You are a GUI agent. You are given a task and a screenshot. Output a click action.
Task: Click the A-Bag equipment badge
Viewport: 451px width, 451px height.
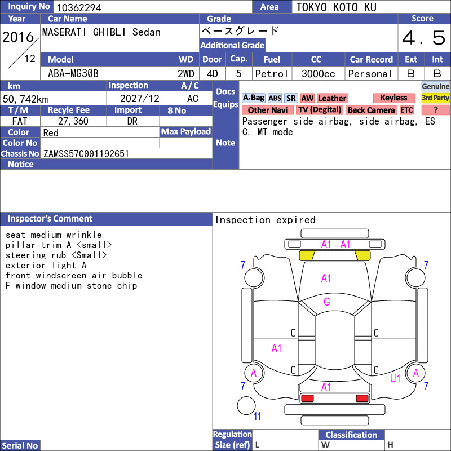tap(253, 98)
